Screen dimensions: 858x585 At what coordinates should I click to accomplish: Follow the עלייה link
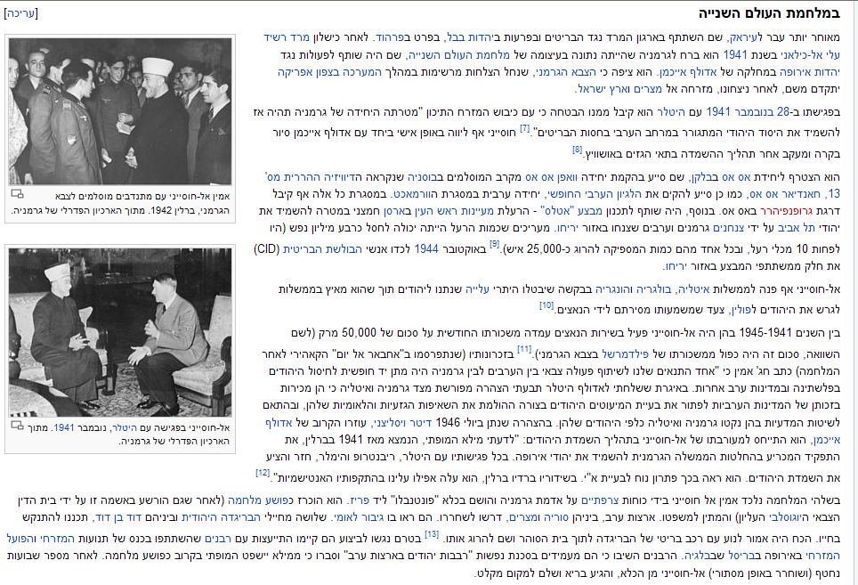477,289
